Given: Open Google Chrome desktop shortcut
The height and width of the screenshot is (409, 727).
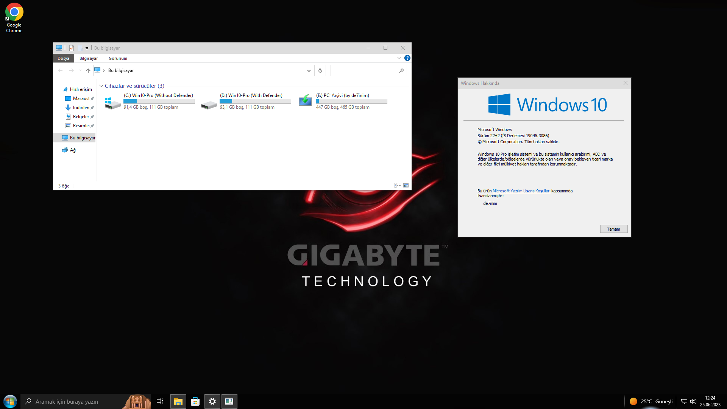Looking at the screenshot, I should coord(14,18).
